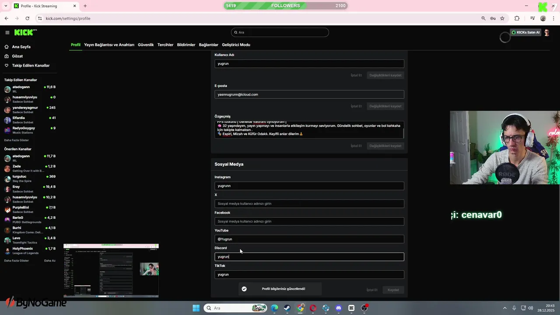Click the site info icon in the address bar
The height and width of the screenshot is (315, 560).
(x=40, y=18)
